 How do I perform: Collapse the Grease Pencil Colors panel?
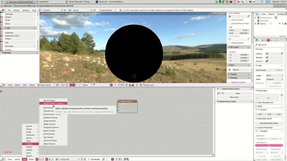[x=234, y=102]
